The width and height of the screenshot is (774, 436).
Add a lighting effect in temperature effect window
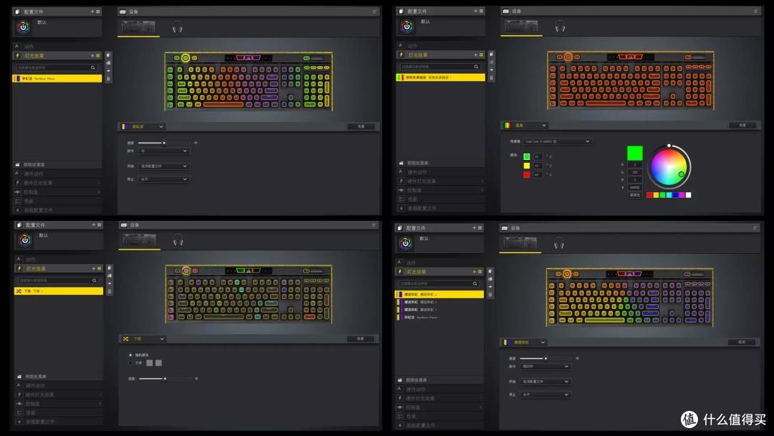coord(476,54)
